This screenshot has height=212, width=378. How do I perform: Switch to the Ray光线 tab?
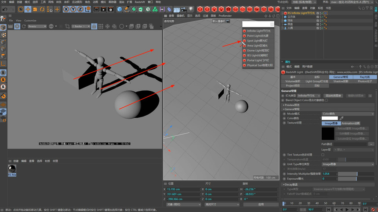click(365, 77)
